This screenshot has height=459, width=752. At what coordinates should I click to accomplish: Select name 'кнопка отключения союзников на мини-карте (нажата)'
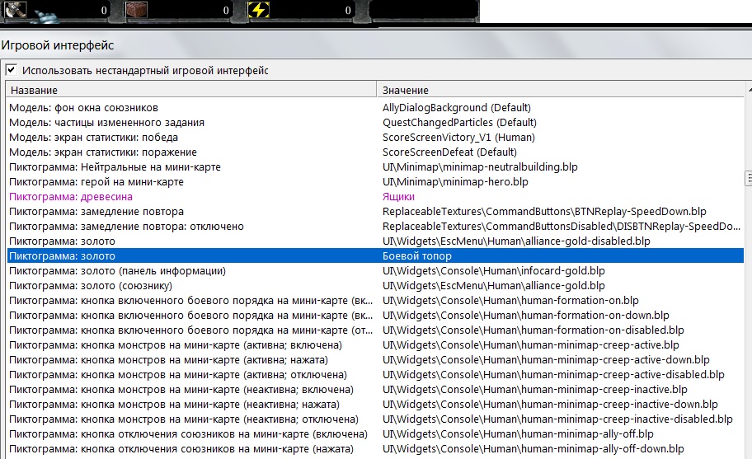181,449
